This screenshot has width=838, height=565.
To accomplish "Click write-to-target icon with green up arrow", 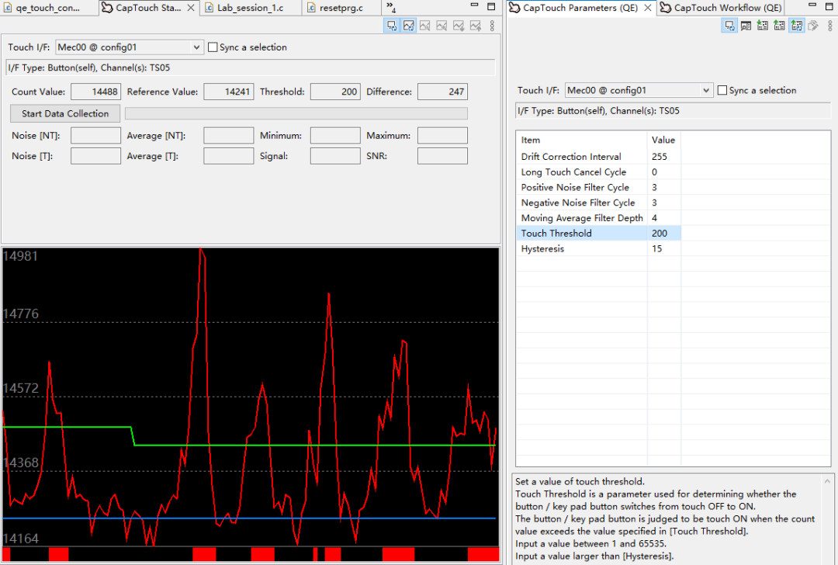I will 779,26.
